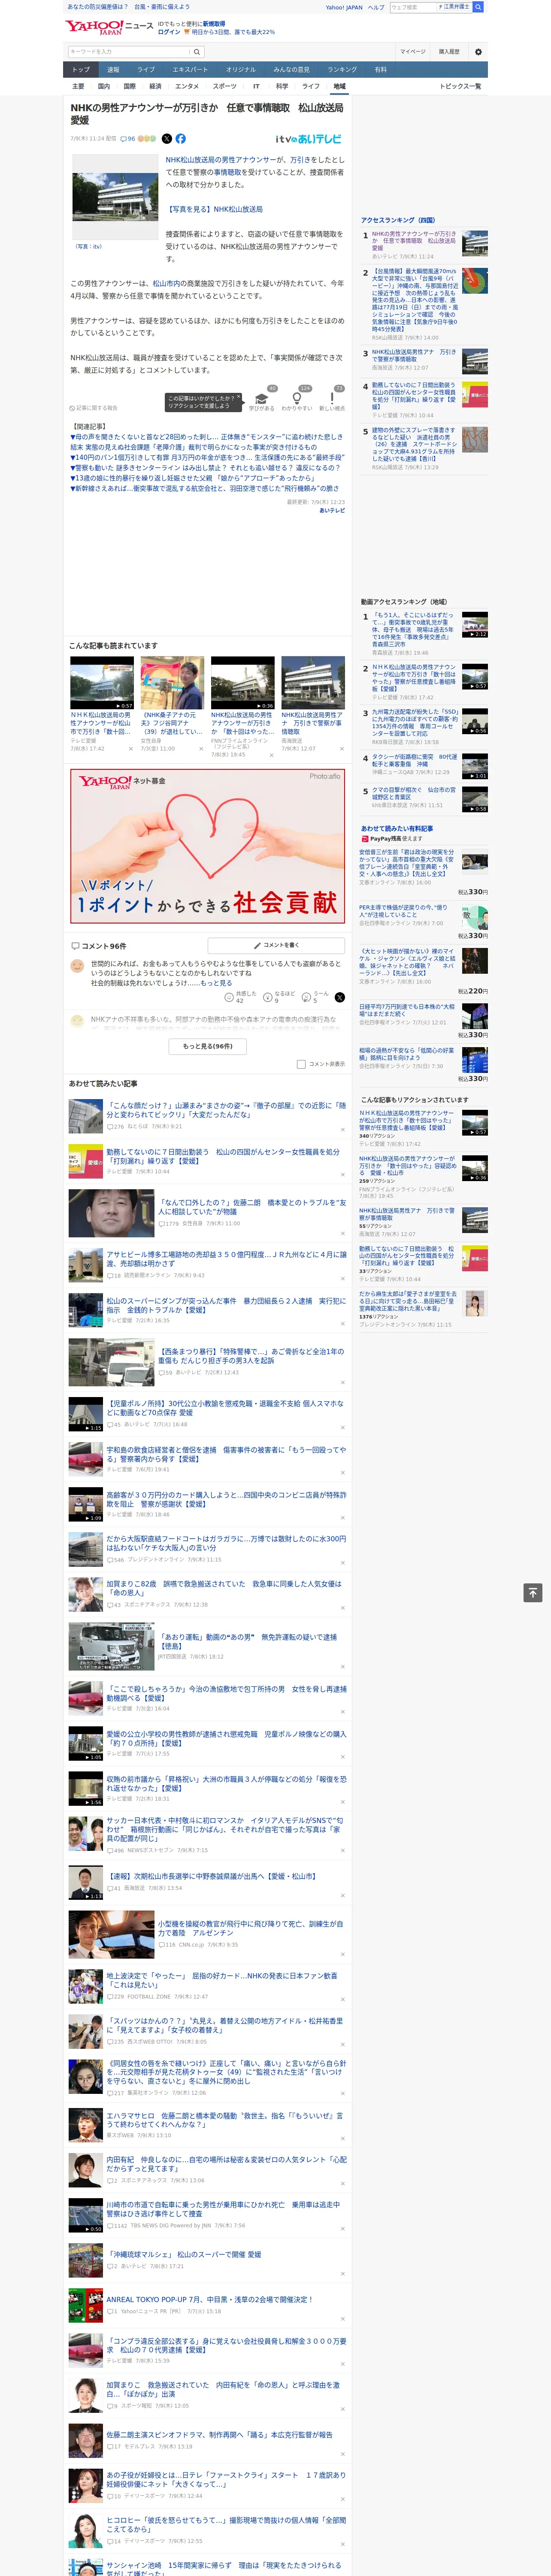This screenshot has width=551, height=2576.
Task: Open the 有料 tab
Action: [x=380, y=70]
